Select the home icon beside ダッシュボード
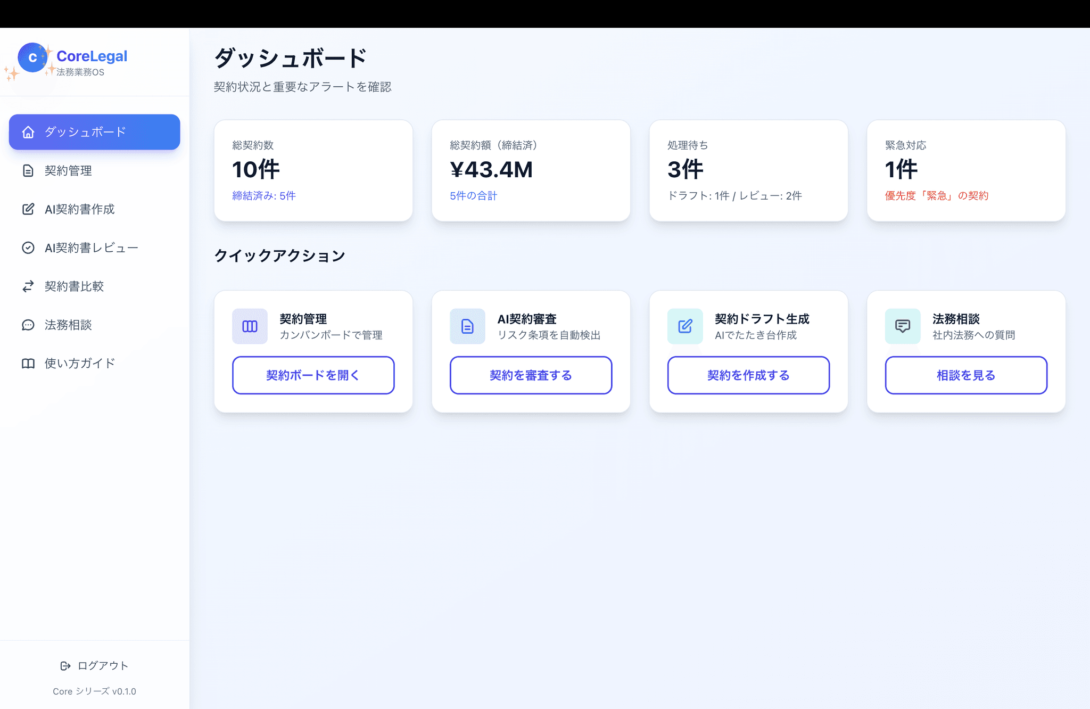 tap(28, 132)
